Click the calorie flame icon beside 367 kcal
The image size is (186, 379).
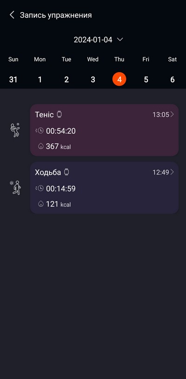click(x=41, y=146)
